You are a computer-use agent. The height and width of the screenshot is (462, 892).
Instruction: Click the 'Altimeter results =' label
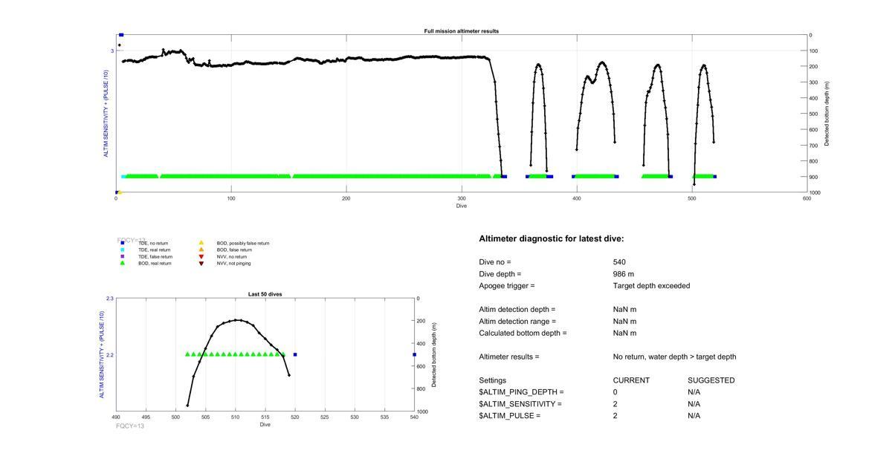509,357
